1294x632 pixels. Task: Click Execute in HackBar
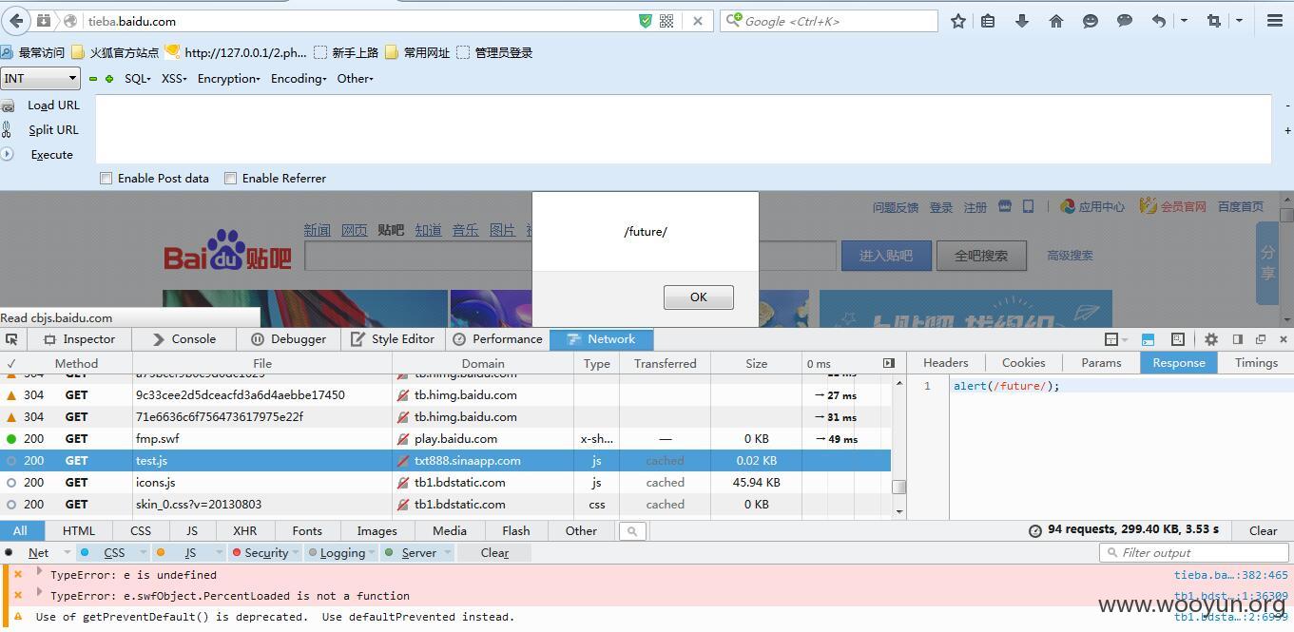[51, 155]
